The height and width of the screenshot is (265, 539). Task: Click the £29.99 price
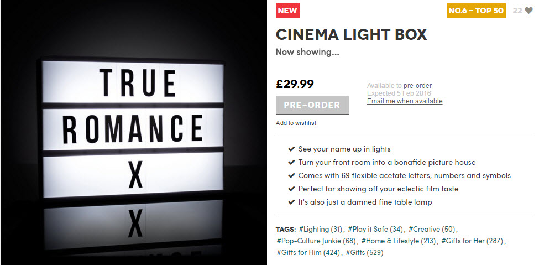click(295, 84)
